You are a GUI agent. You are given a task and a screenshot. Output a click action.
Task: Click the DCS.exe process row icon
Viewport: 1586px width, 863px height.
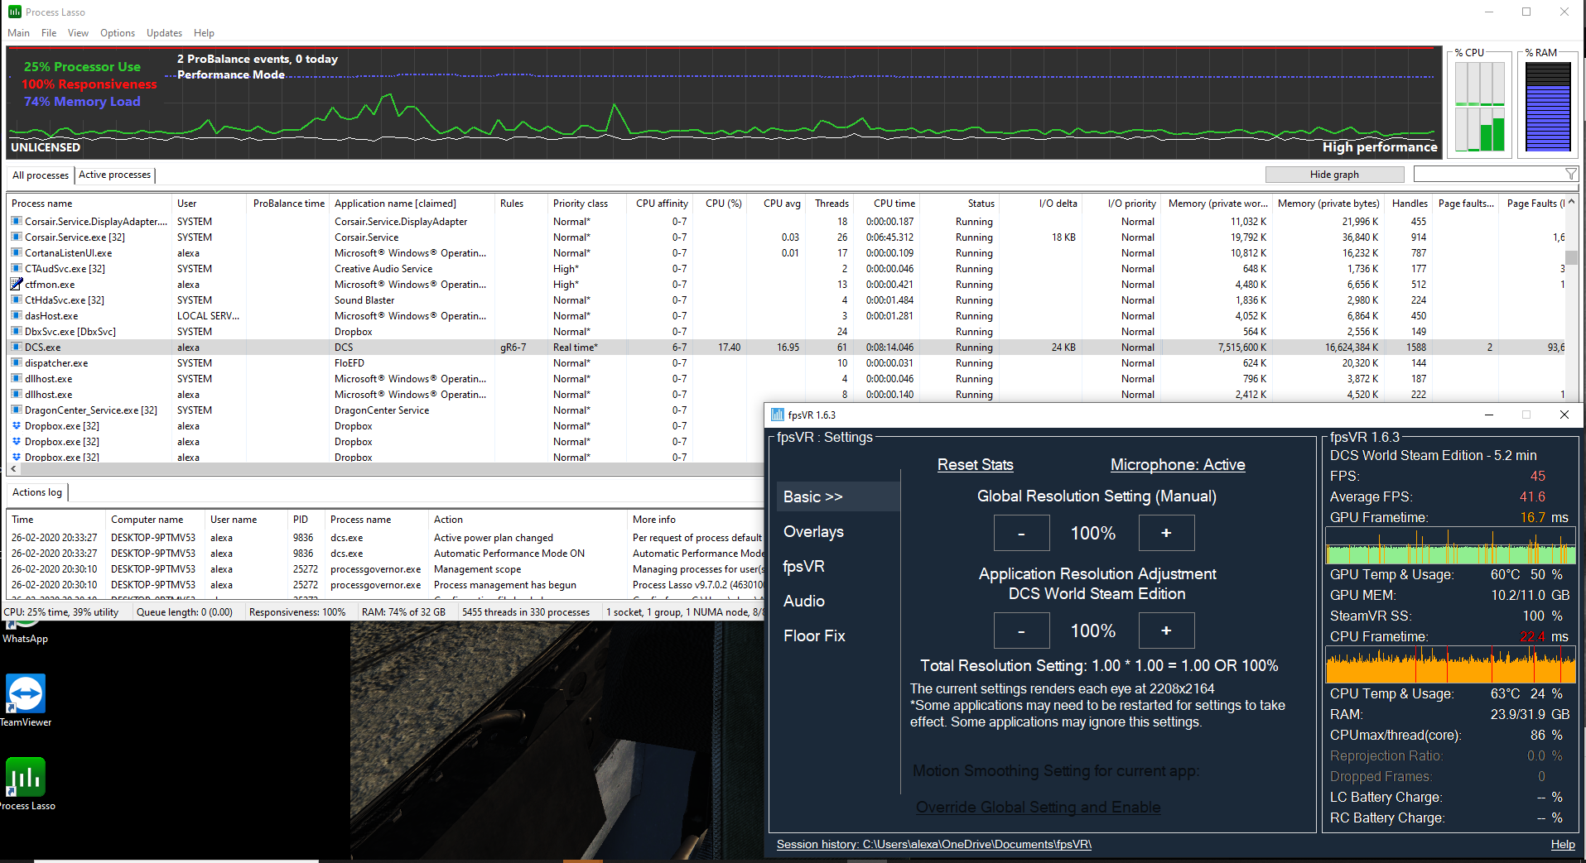(x=16, y=347)
